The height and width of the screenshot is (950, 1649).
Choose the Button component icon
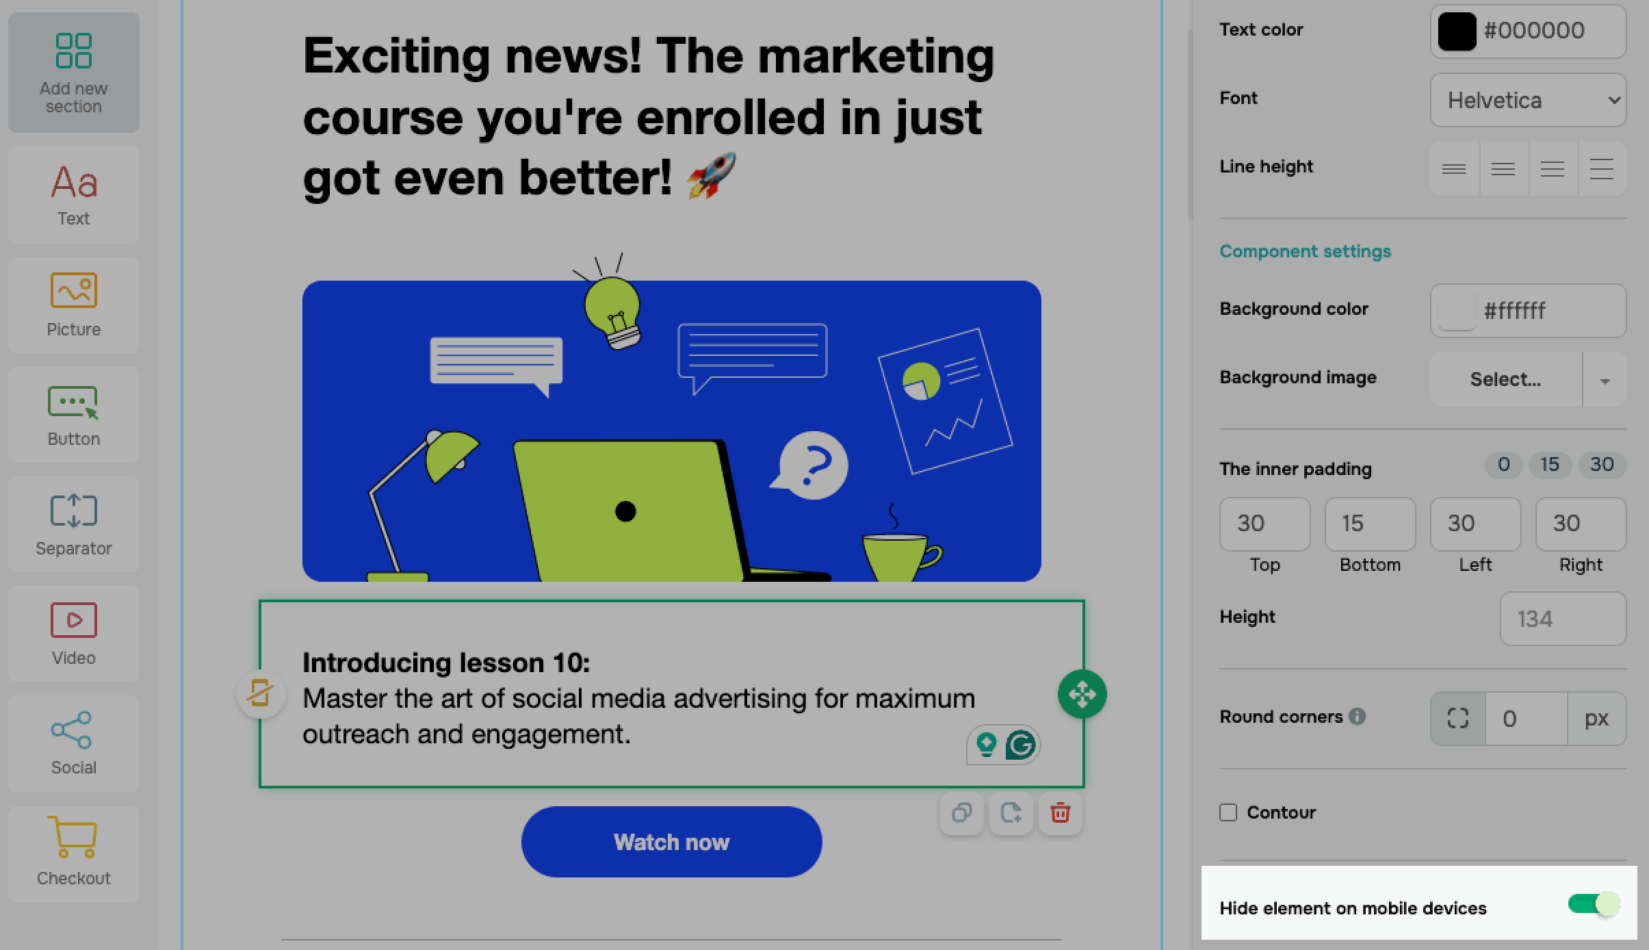(x=74, y=402)
